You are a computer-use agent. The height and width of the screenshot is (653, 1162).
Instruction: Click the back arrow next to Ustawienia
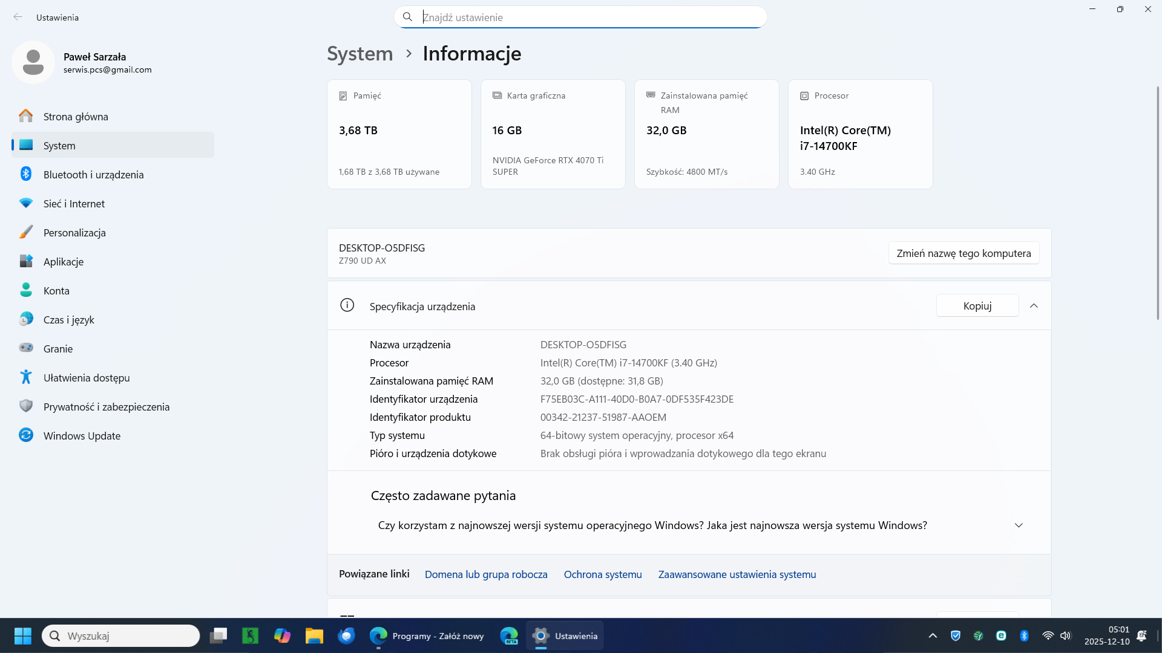(x=18, y=17)
